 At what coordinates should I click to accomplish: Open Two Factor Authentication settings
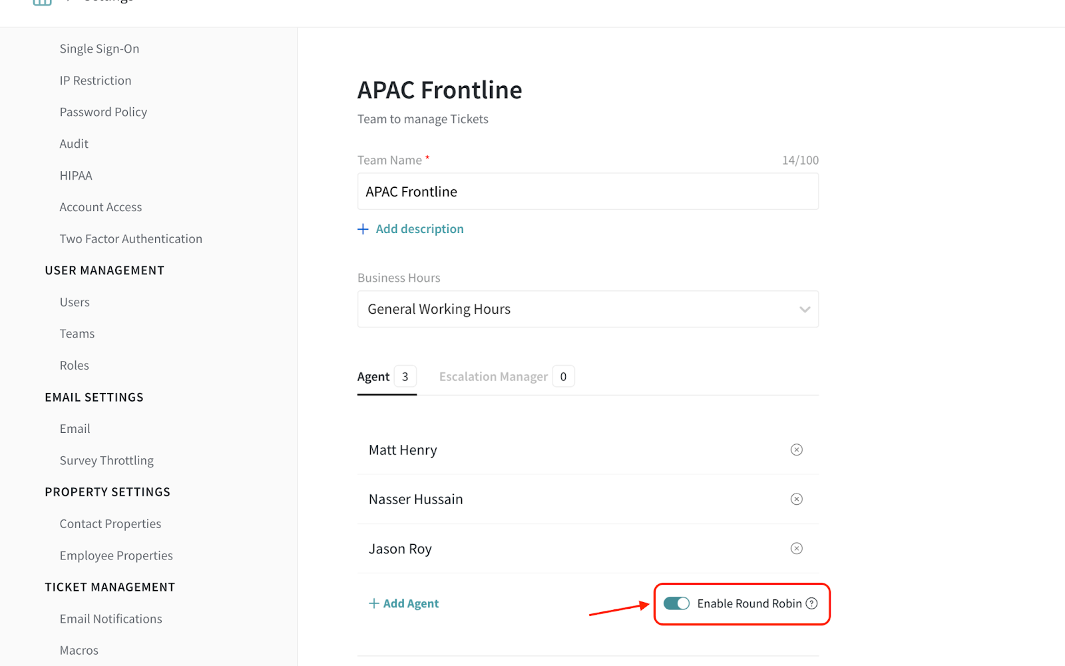pos(130,239)
